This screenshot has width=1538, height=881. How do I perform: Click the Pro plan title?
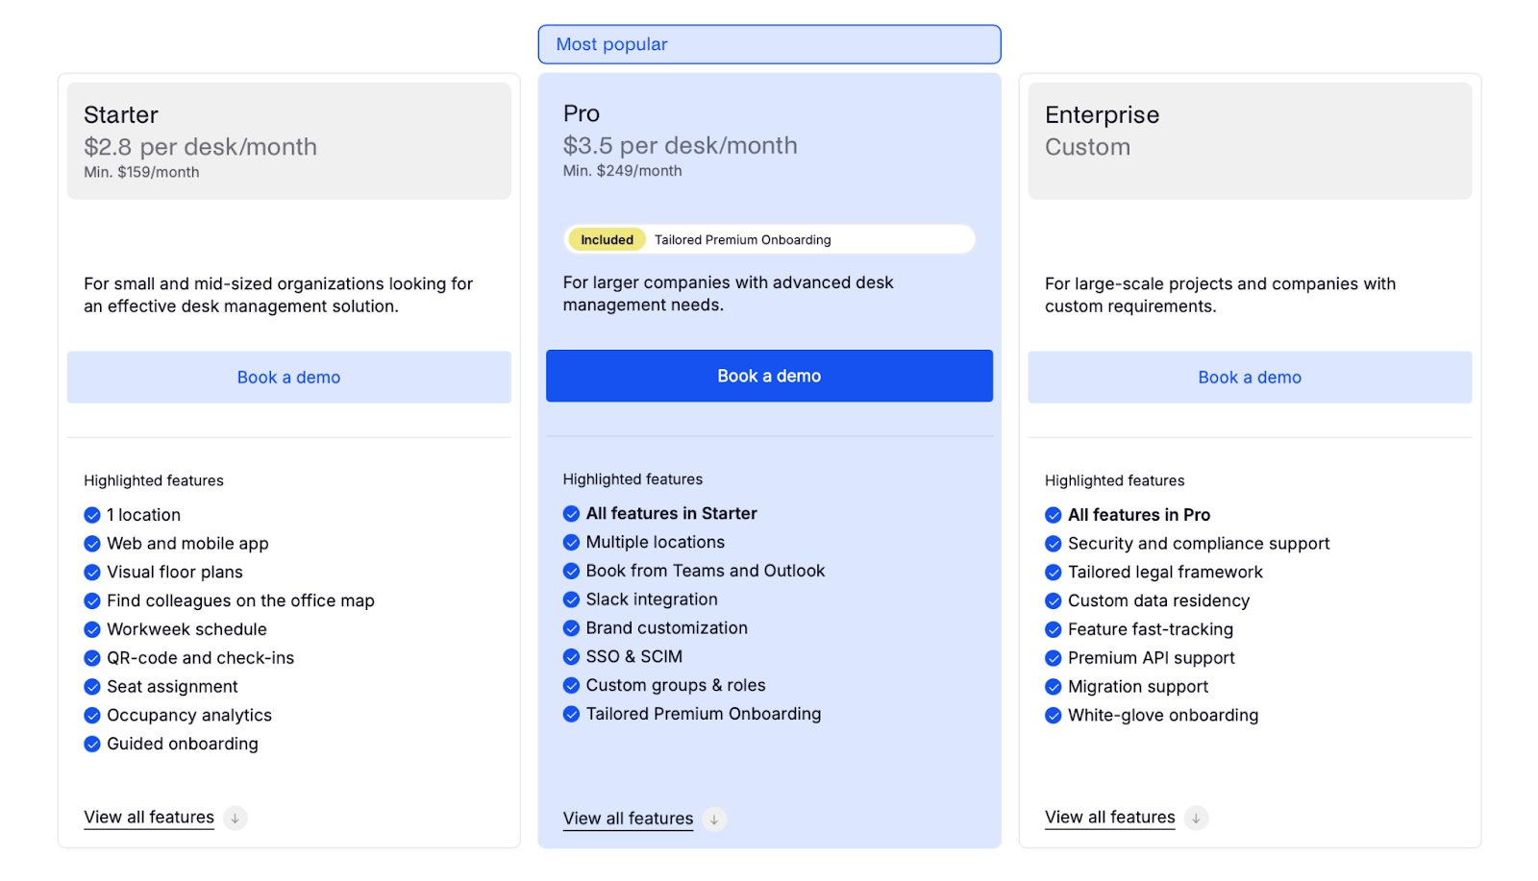pyautogui.click(x=582, y=113)
